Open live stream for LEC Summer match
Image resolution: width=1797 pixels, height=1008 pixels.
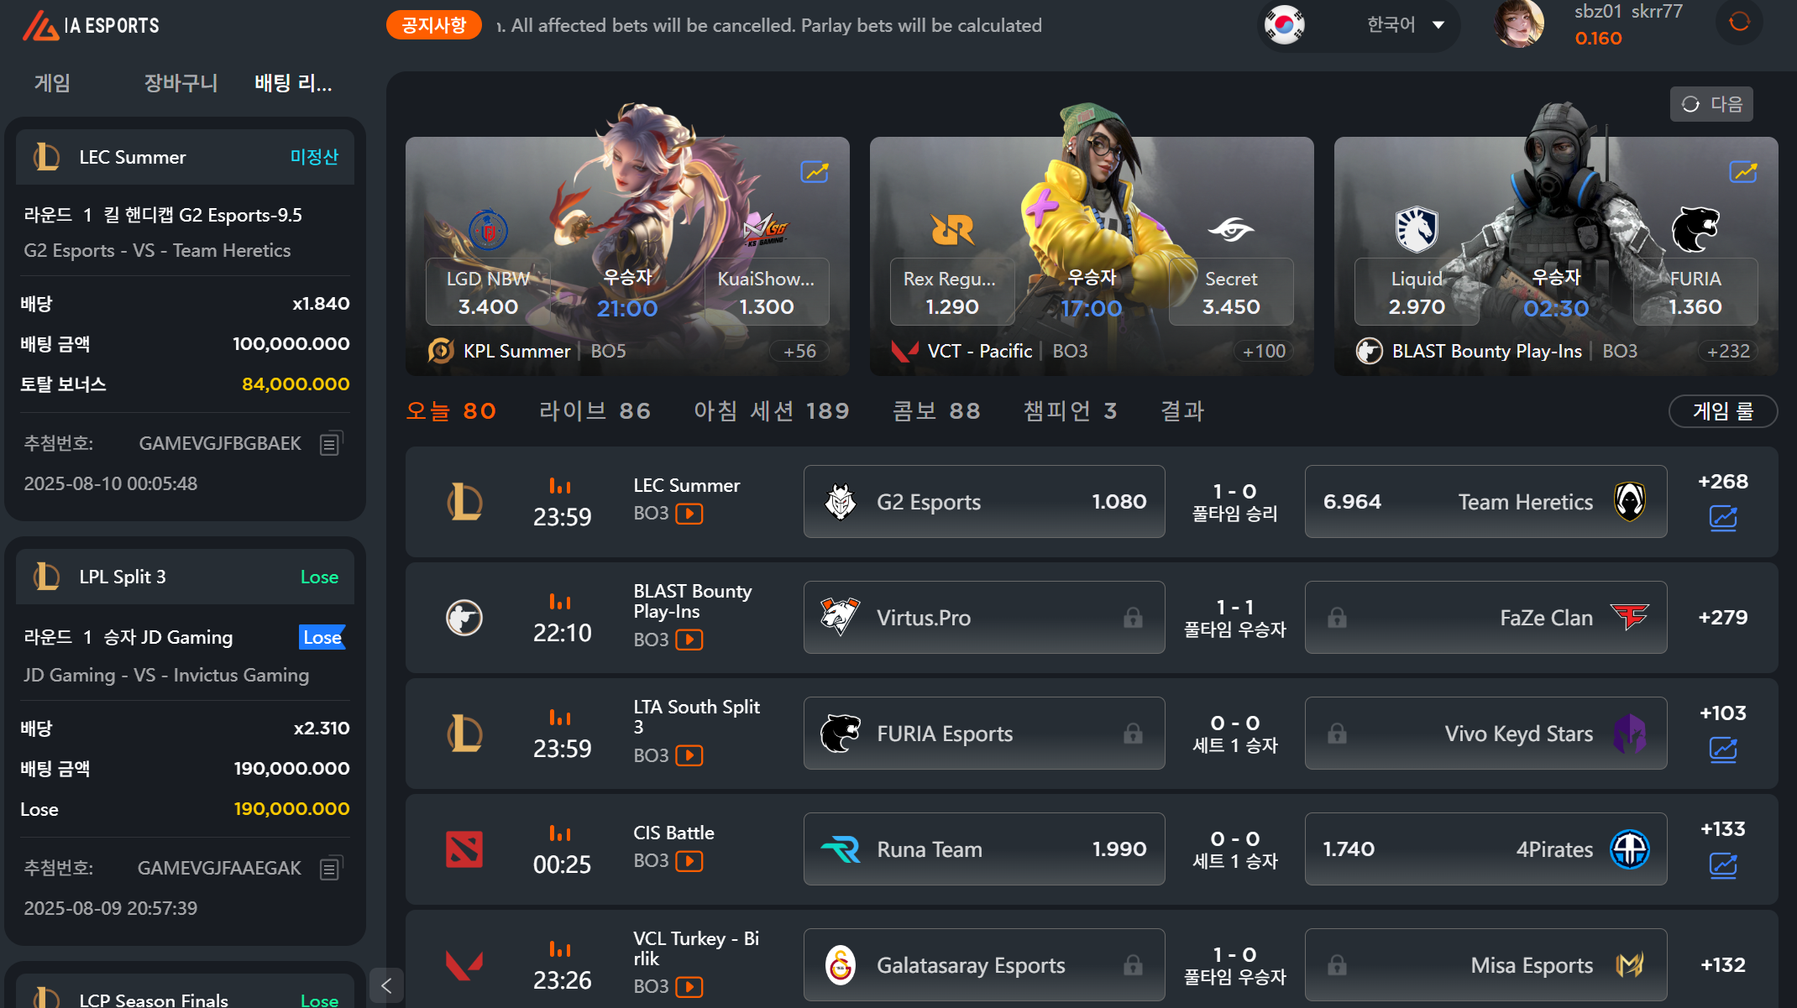[689, 514]
